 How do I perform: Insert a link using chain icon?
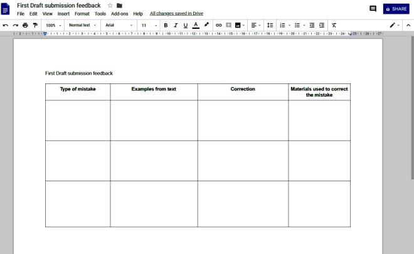[218, 25]
